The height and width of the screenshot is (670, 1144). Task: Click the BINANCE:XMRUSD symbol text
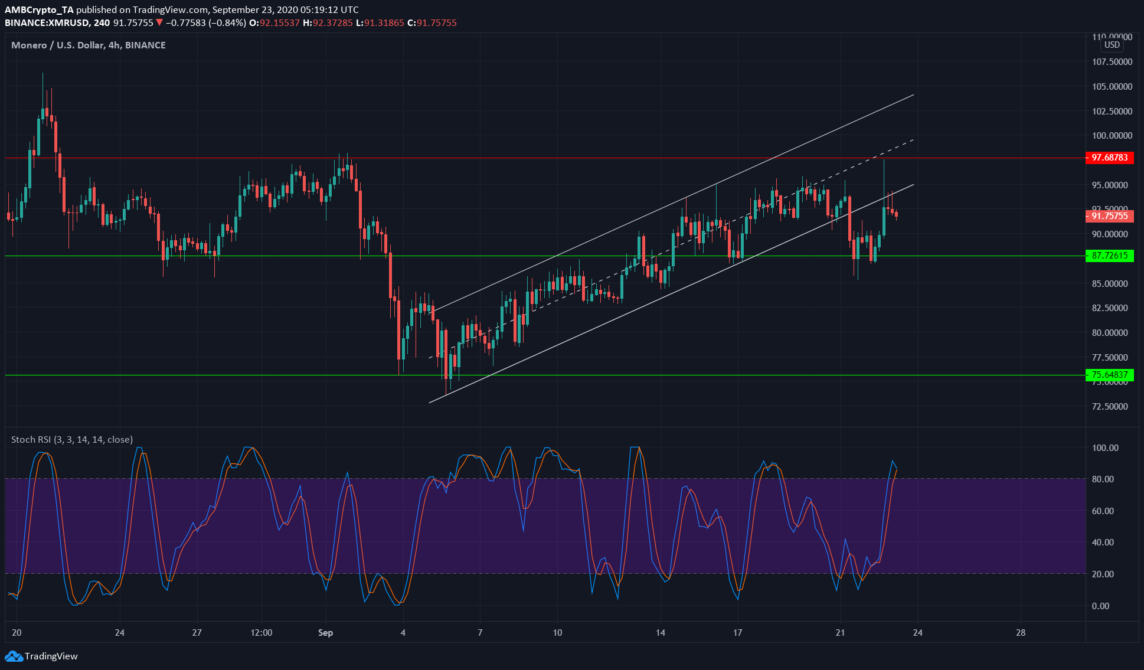click(x=47, y=23)
